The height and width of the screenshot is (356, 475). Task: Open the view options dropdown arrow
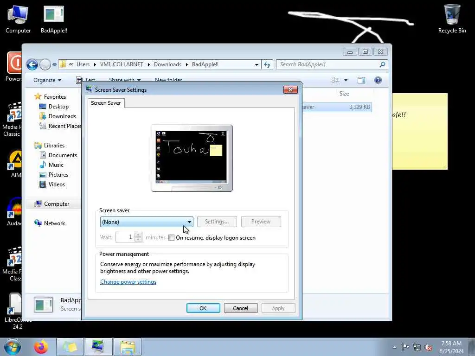click(x=346, y=80)
